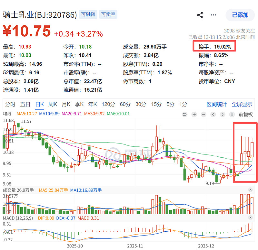This screenshot has width=258, height=250.
Task: Switch to 120分 interval
Action: pyautogui.click(x=108, y=104)
